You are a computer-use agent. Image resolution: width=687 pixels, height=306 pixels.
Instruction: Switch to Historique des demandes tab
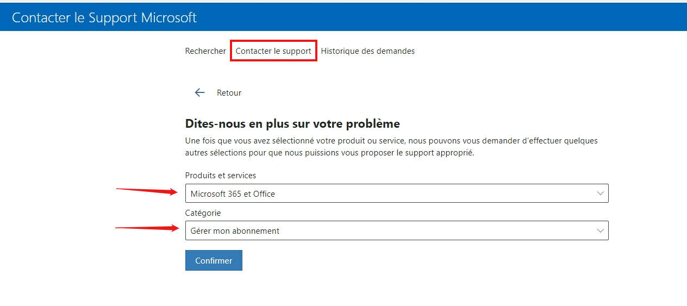(x=368, y=51)
